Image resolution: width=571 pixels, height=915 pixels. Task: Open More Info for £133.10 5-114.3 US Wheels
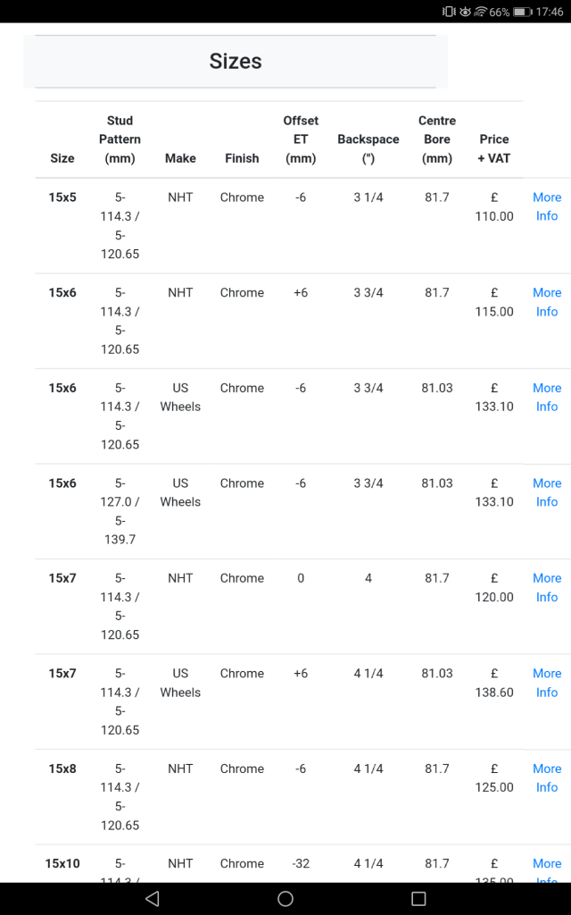[547, 398]
